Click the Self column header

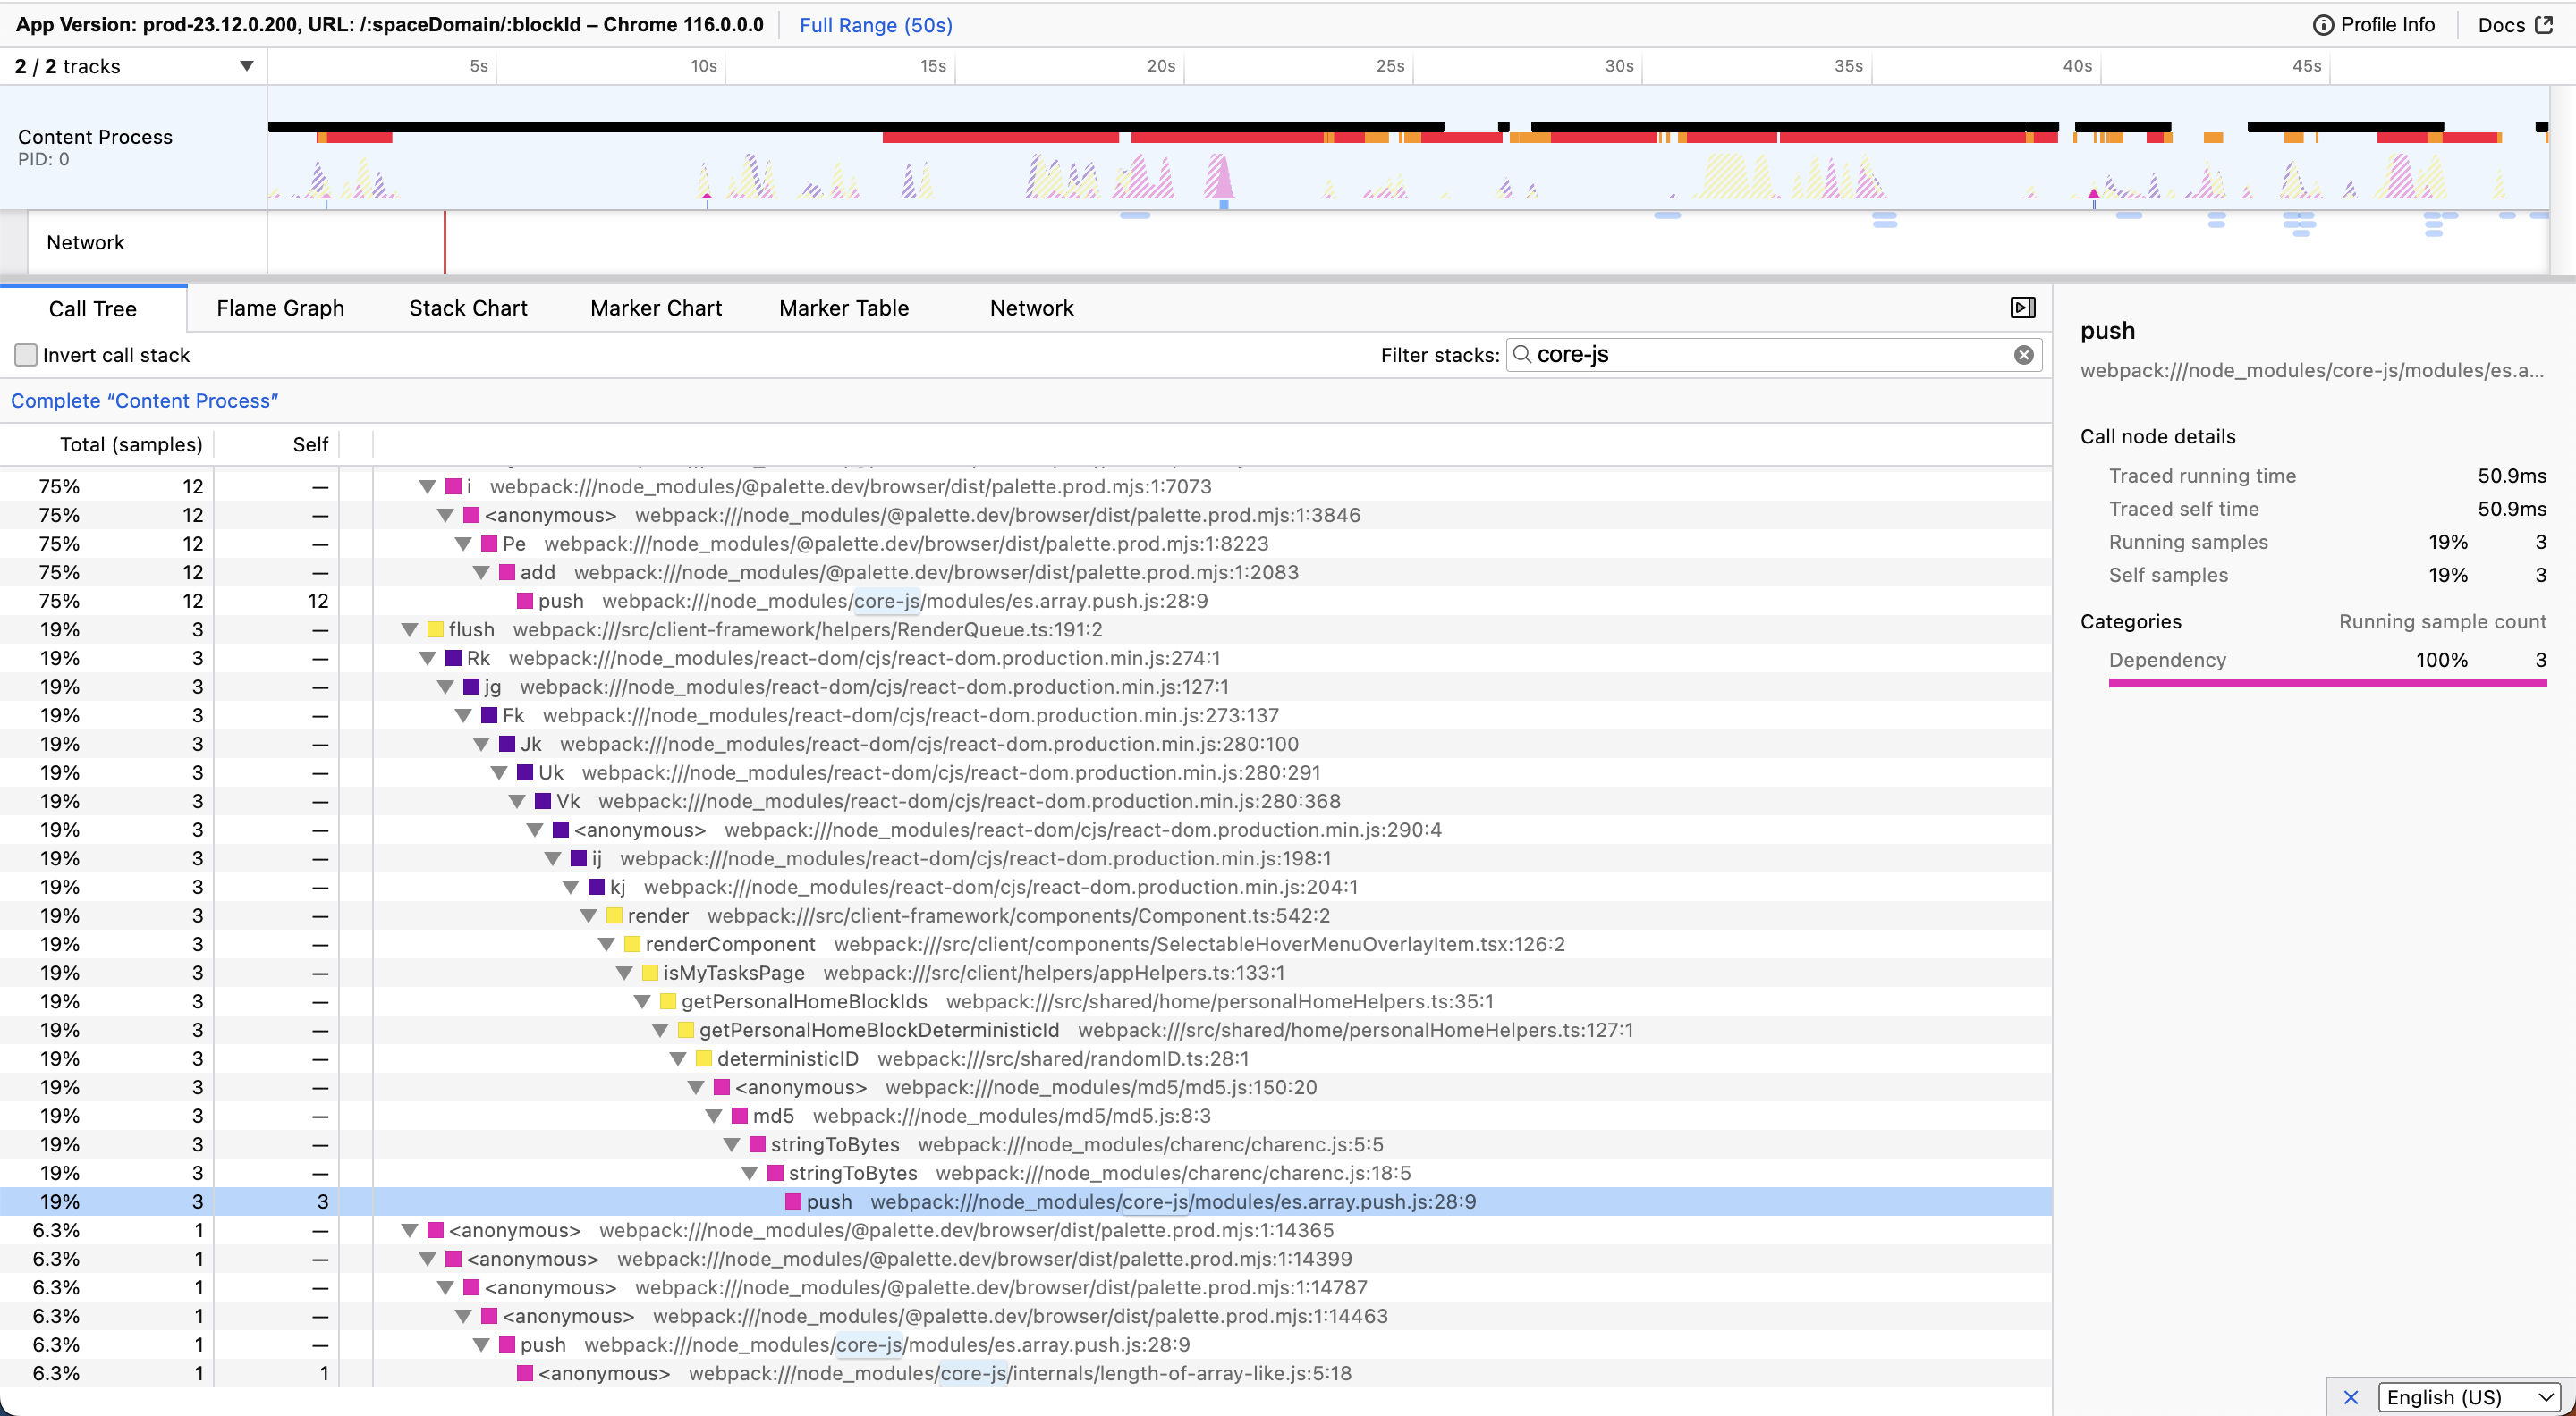point(310,444)
